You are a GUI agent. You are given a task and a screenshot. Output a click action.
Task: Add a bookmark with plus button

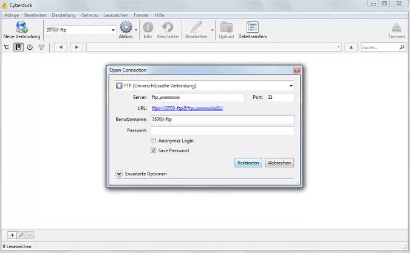point(12,235)
